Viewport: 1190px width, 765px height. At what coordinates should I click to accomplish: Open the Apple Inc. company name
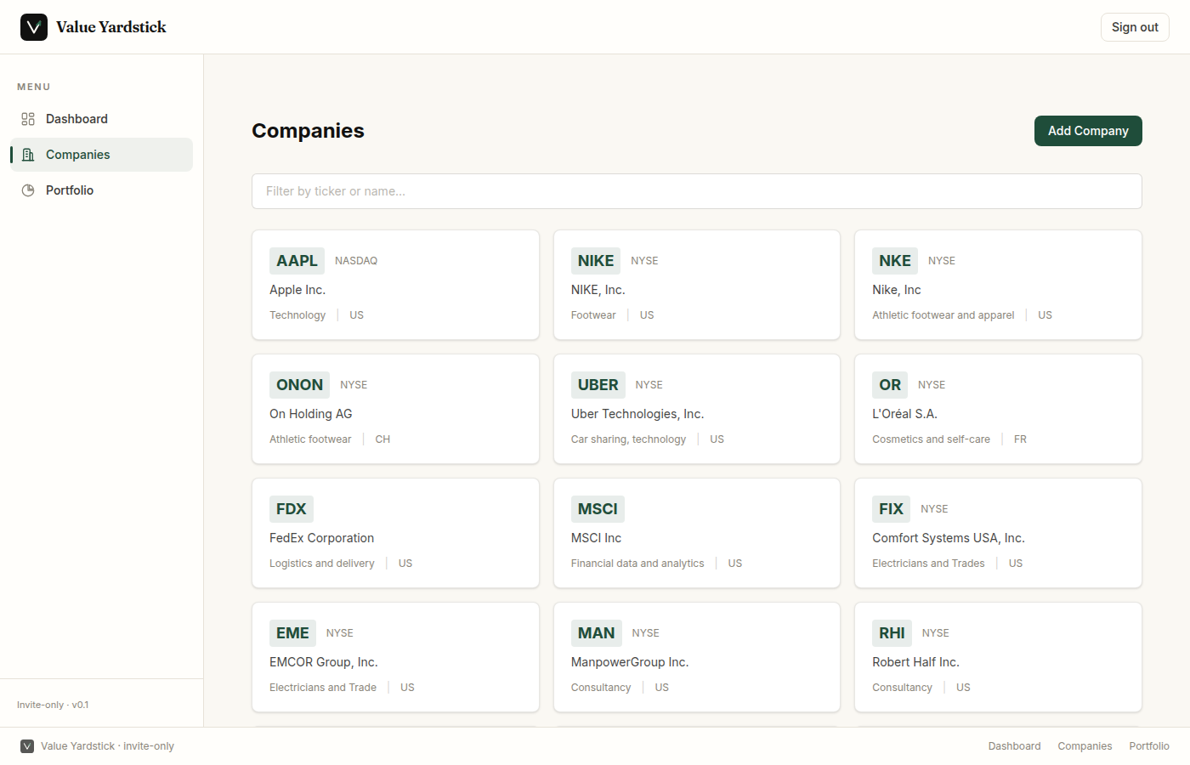297,290
